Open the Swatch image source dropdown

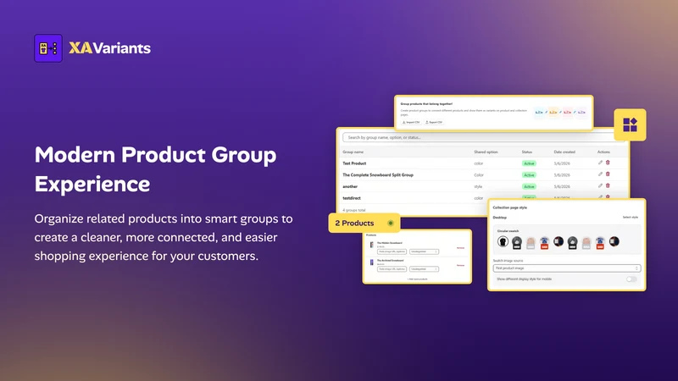pyautogui.click(x=567, y=268)
